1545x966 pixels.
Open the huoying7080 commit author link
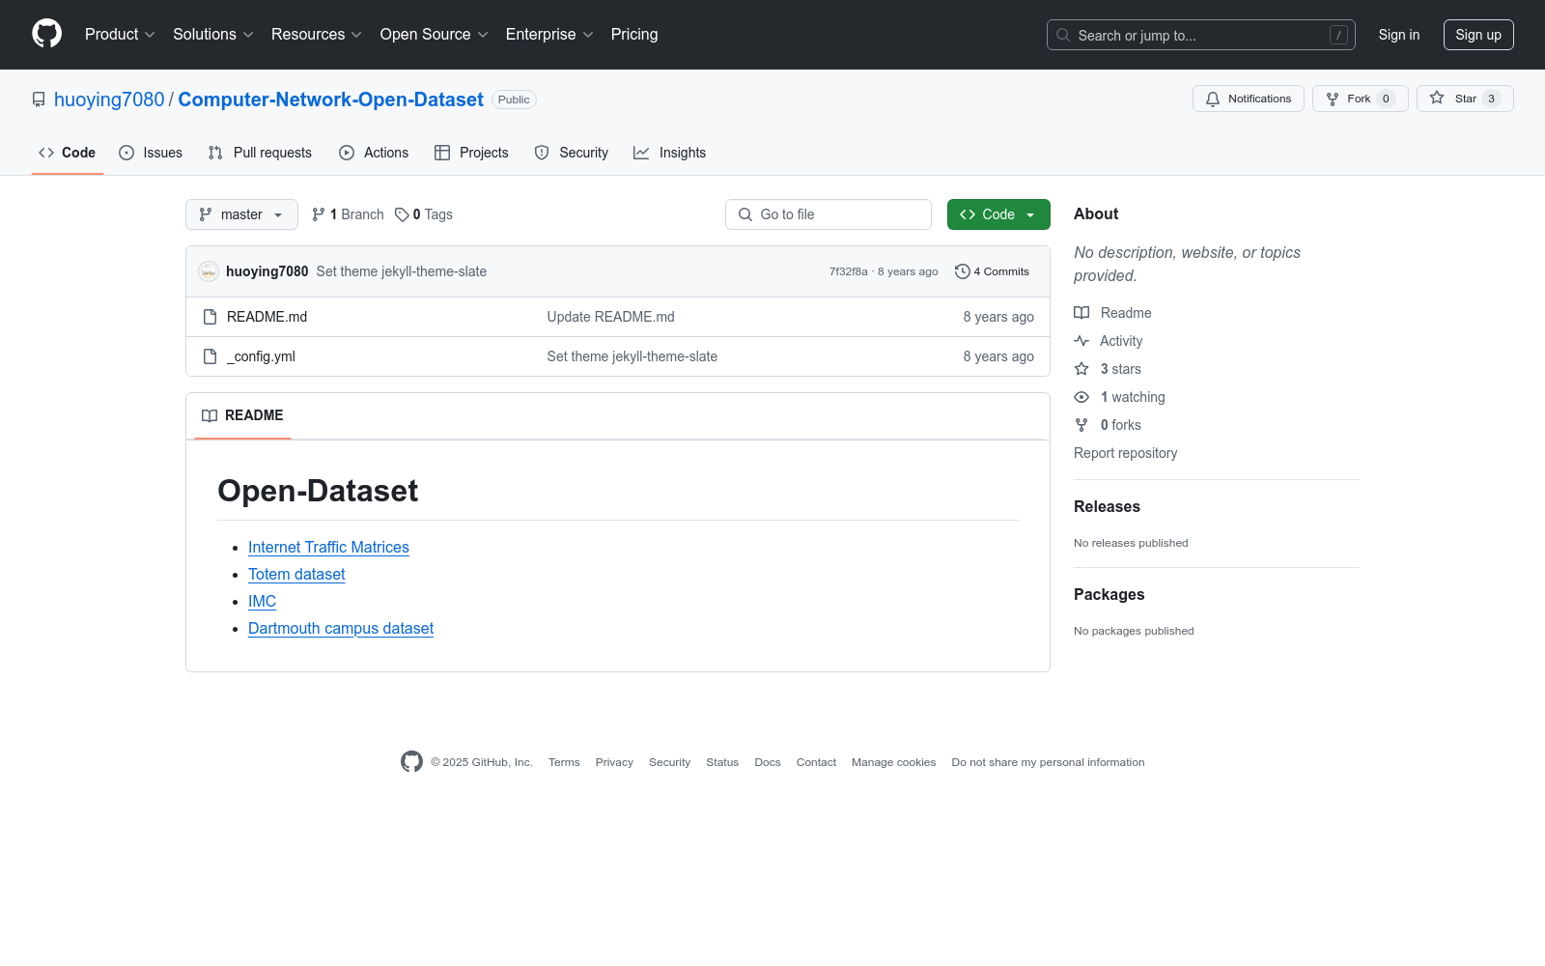(267, 271)
